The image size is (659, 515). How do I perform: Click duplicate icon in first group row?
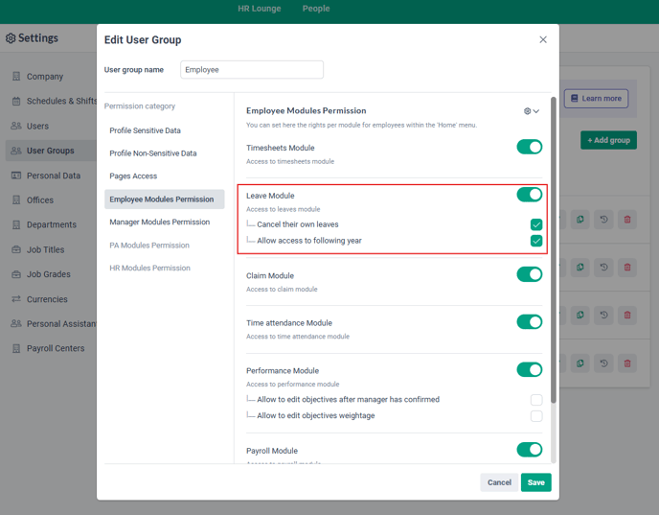point(580,220)
